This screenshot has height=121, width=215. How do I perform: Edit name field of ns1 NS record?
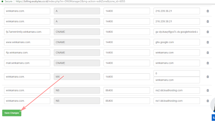pyautogui.click(x=27, y=101)
